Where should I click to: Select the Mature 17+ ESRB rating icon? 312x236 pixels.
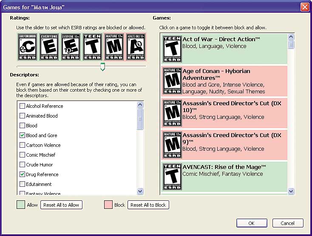tap(114, 47)
